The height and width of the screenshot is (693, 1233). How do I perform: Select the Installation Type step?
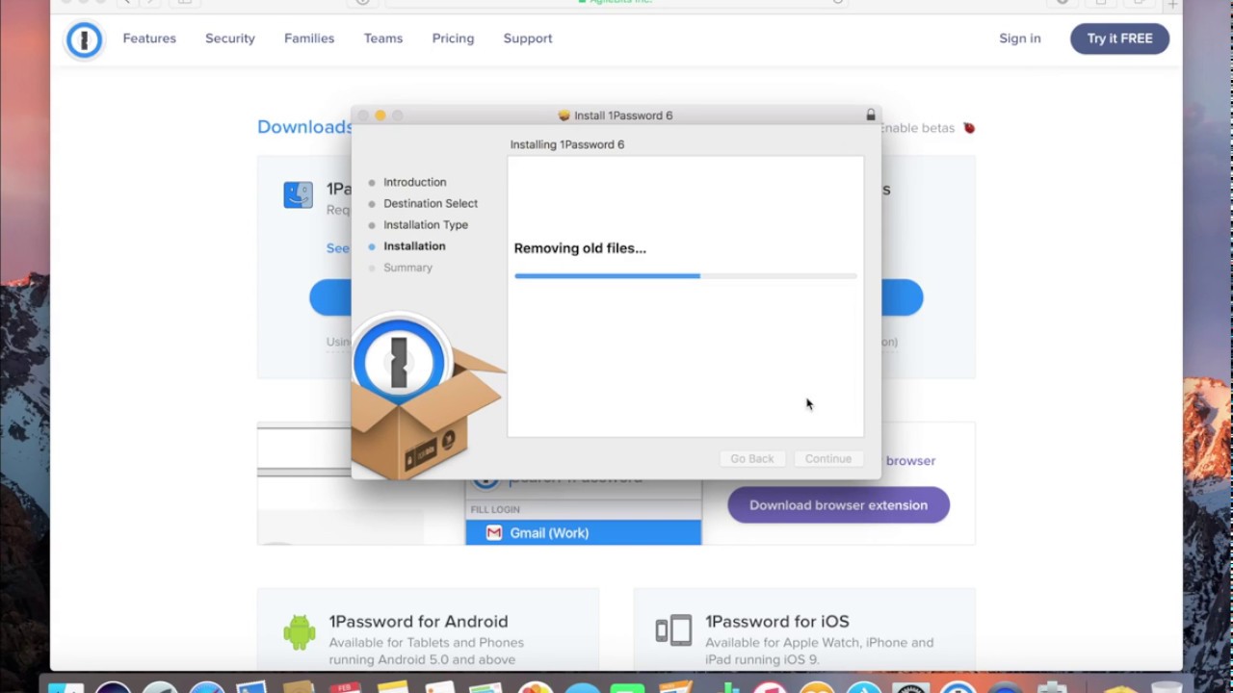426,224
